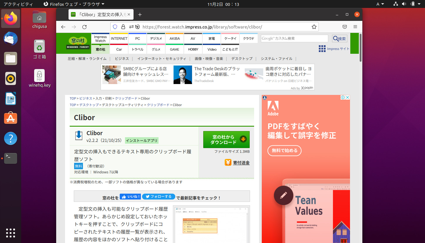Click the site security padlock icon

point(123,27)
